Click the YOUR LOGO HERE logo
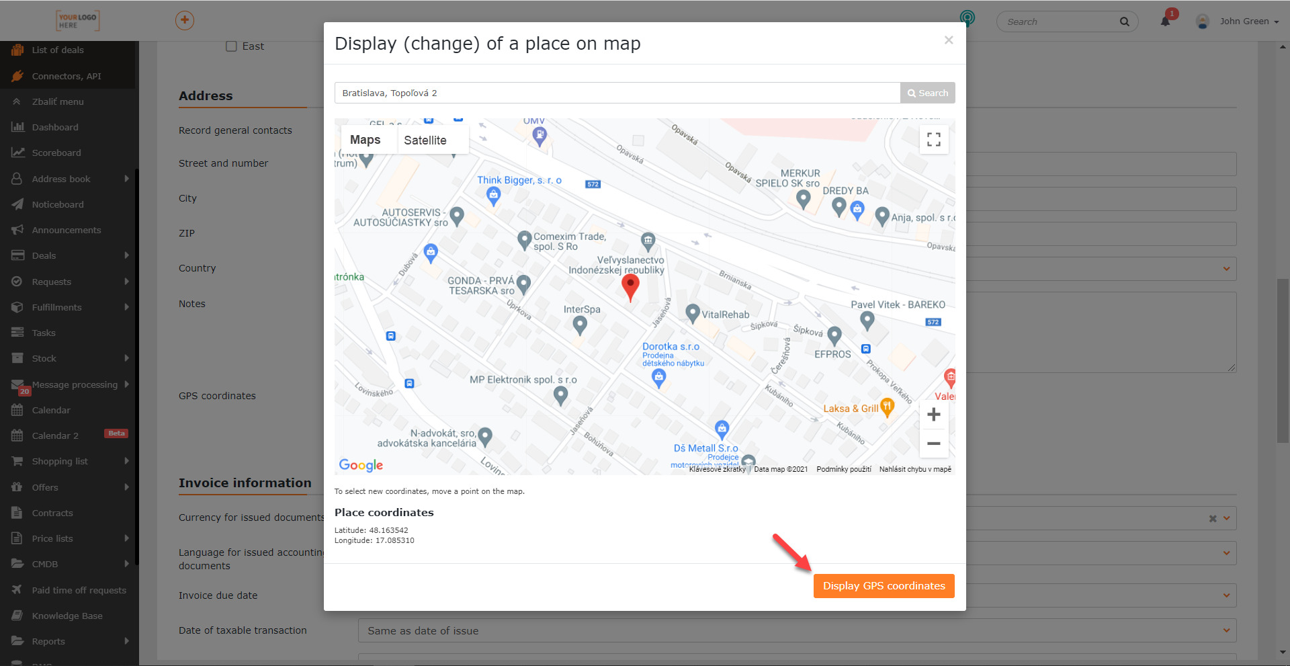1290x666 pixels. coord(77,21)
